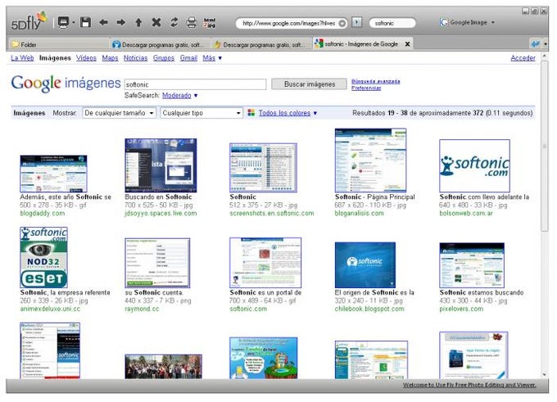Stop loading with the X icon
This screenshot has height=402, width=557.
156,22
